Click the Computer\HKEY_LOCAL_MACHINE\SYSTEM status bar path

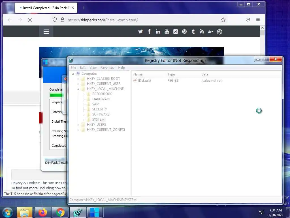click(103, 200)
